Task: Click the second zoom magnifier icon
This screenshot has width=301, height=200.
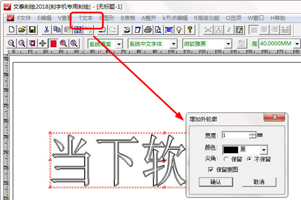Action: (x=22, y=44)
